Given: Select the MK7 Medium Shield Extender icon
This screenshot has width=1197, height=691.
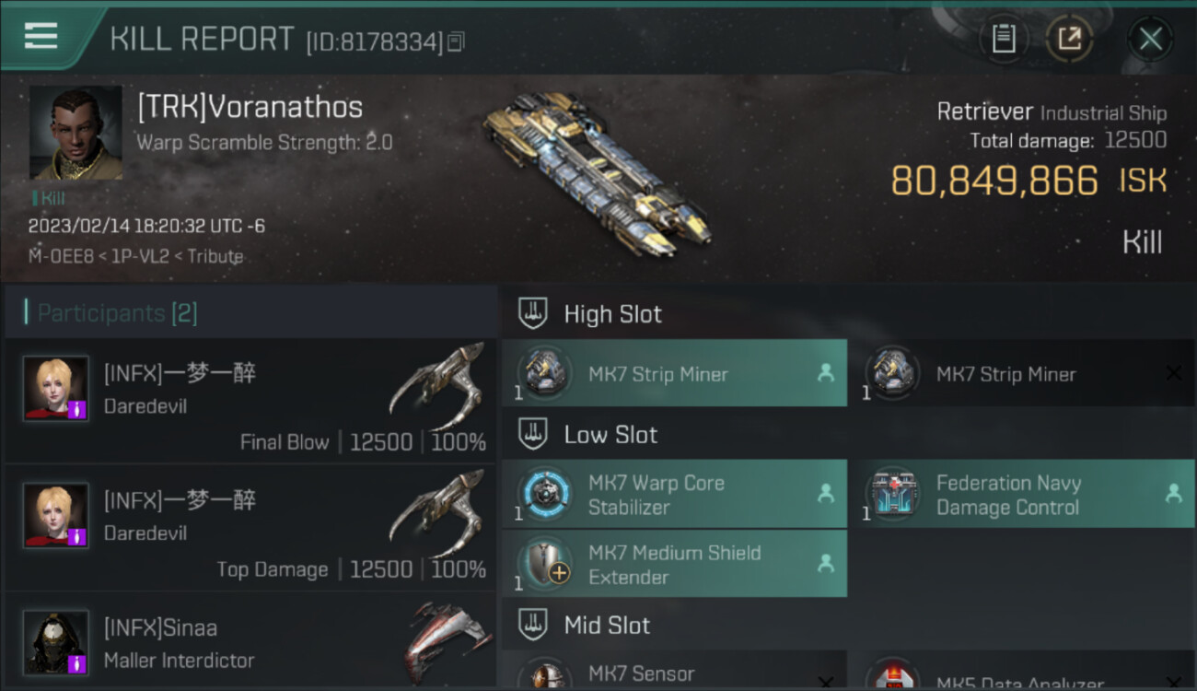Looking at the screenshot, I should (543, 564).
